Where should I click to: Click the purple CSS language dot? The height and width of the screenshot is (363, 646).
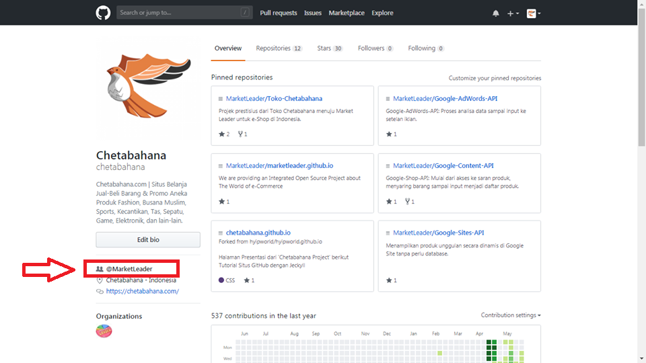point(221,280)
